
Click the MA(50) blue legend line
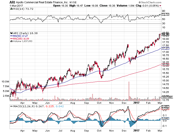(x=11, y=36)
